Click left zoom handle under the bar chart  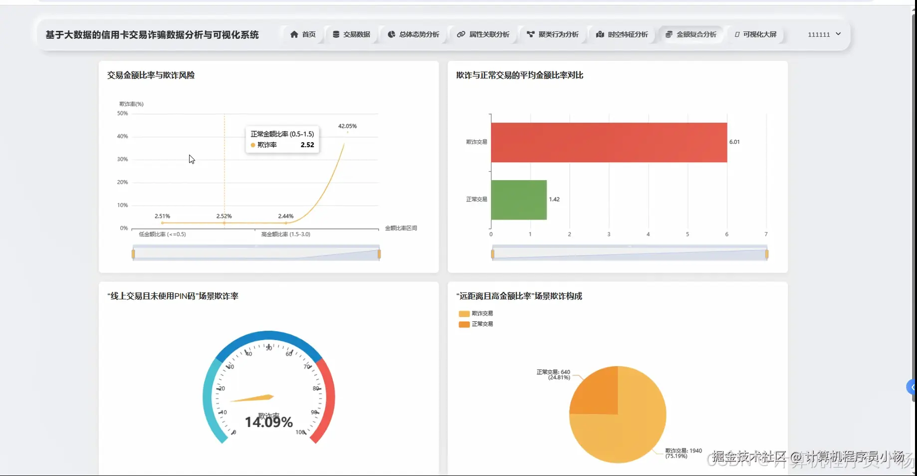click(492, 254)
